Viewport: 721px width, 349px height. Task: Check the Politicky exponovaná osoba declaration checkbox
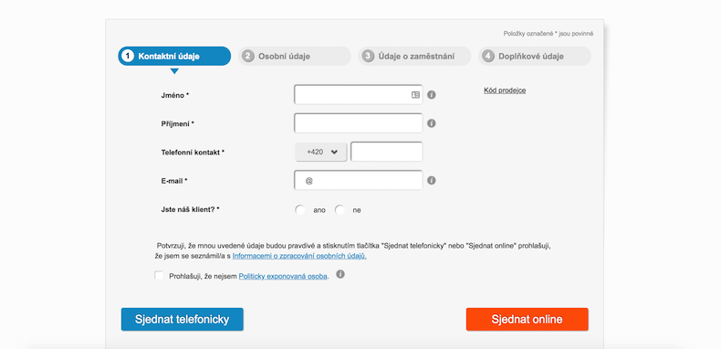(x=159, y=276)
